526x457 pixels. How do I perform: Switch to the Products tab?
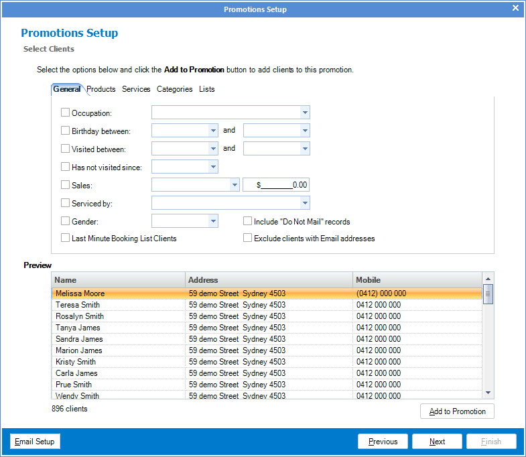click(x=101, y=89)
